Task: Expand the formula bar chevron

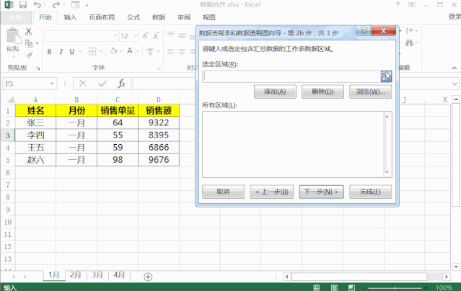Action: tap(455, 84)
